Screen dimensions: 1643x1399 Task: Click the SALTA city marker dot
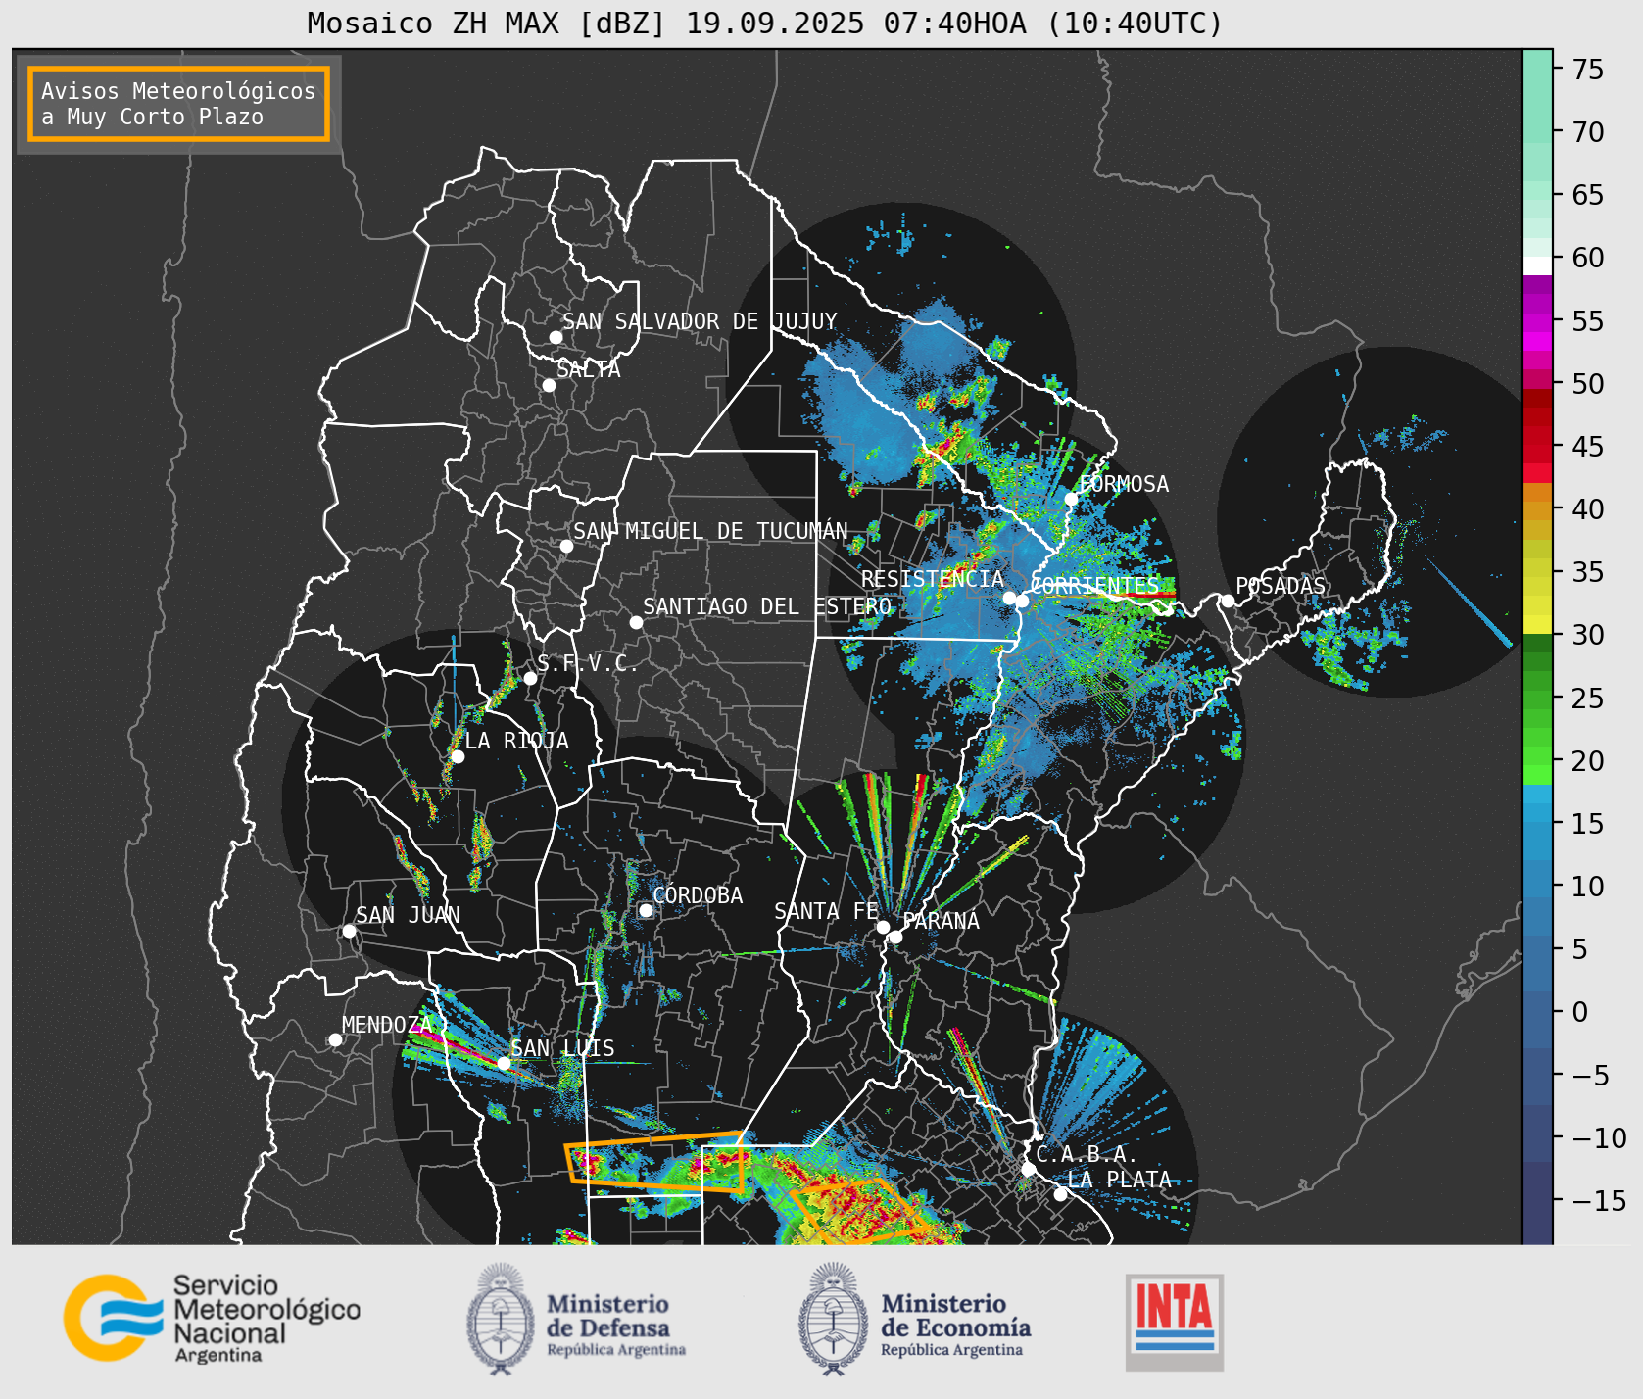[550, 385]
